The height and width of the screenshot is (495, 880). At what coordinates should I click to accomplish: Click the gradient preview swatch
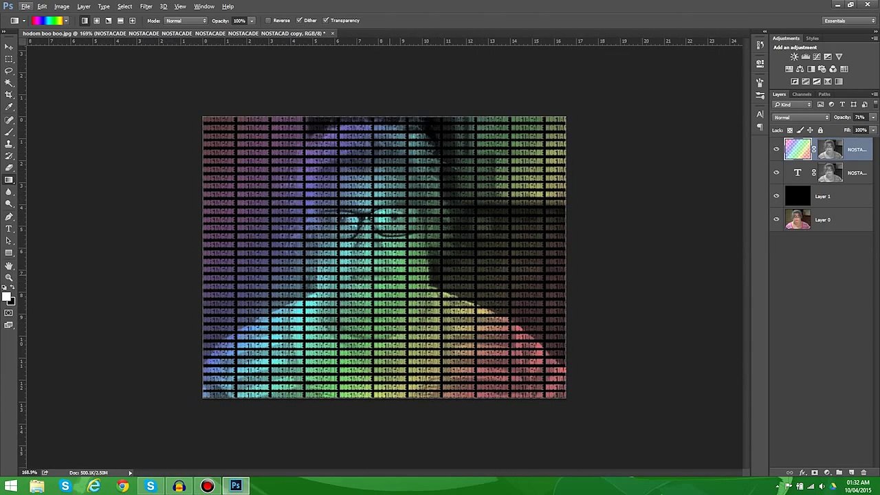click(x=48, y=21)
